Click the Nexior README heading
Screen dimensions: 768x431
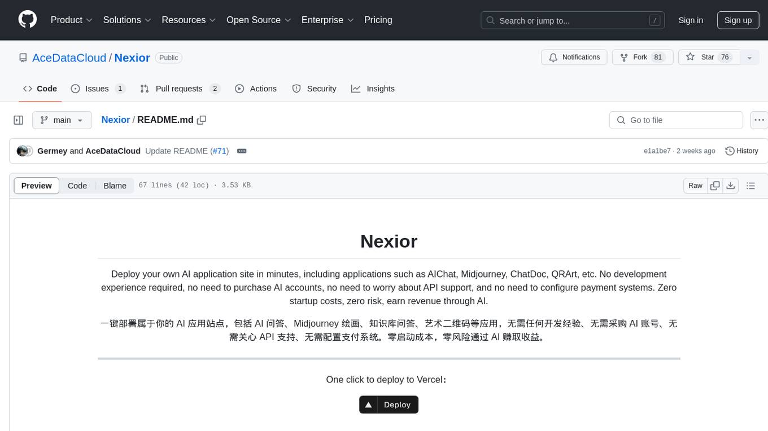click(389, 241)
